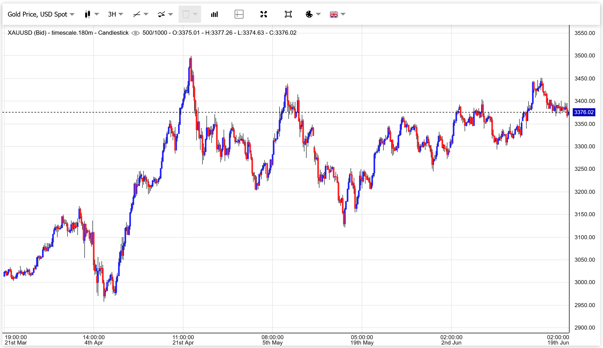The height and width of the screenshot is (348, 603).
Task: Open the candlestick chart type icon
Action: 87,14
